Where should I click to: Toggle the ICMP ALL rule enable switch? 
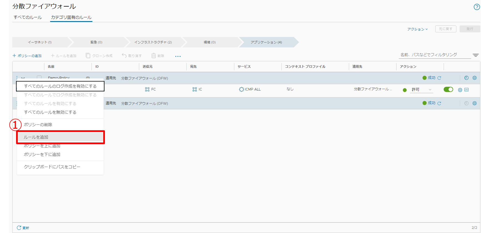448,89
